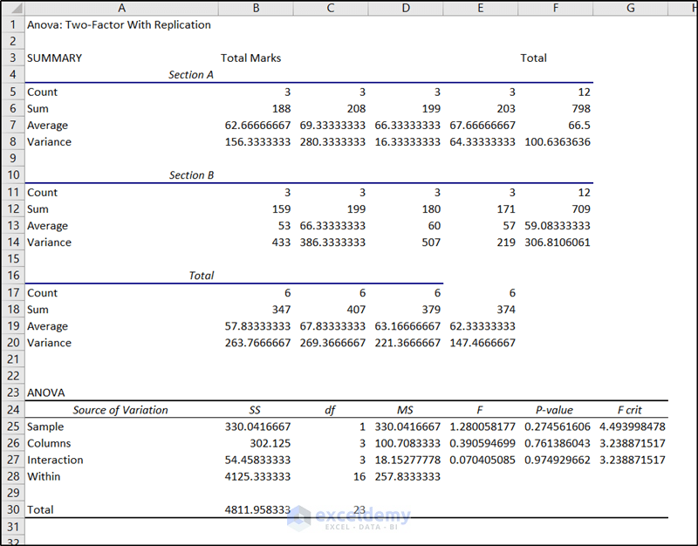Click the Interaction row label
Viewport: 698px width, 546px height.
click(55, 460)
